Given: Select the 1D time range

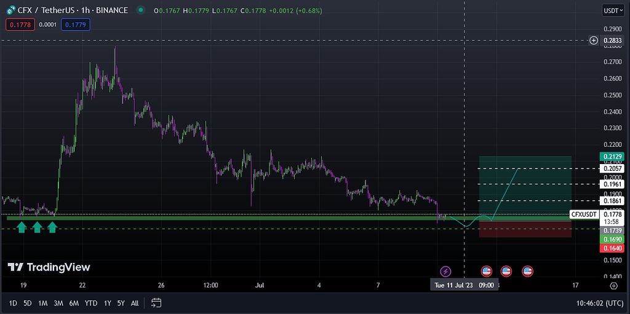Looking at the screenshot, I should click(14, 303).
